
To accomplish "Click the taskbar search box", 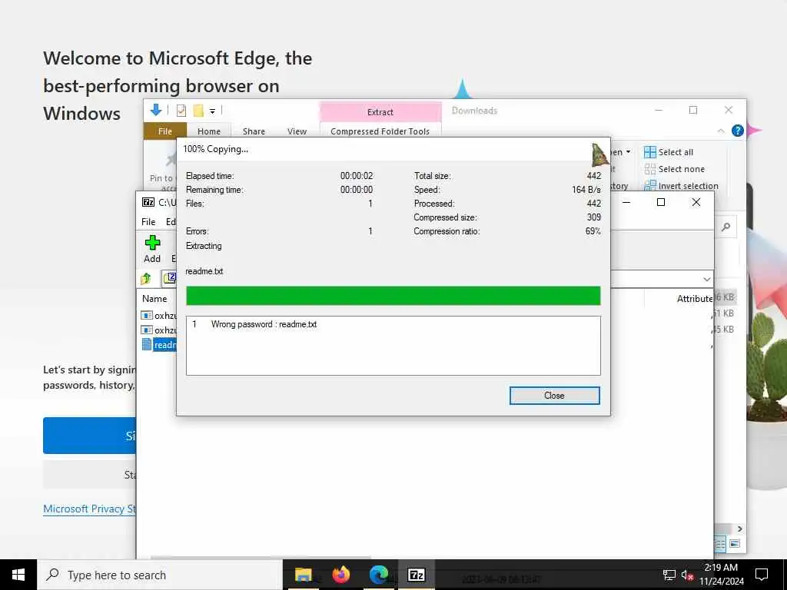I will (x=160, y=575).
